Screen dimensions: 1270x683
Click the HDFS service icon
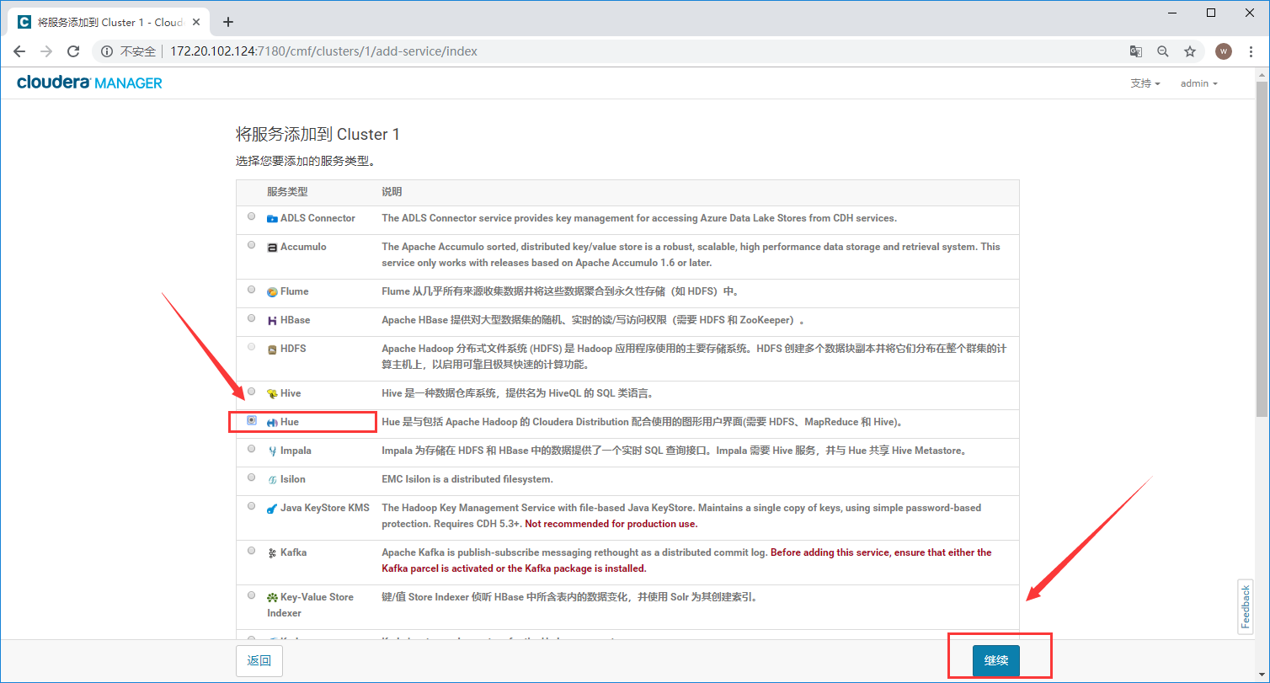point(272,350)
